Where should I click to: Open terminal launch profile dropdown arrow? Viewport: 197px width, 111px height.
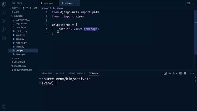tap(176, 73)
